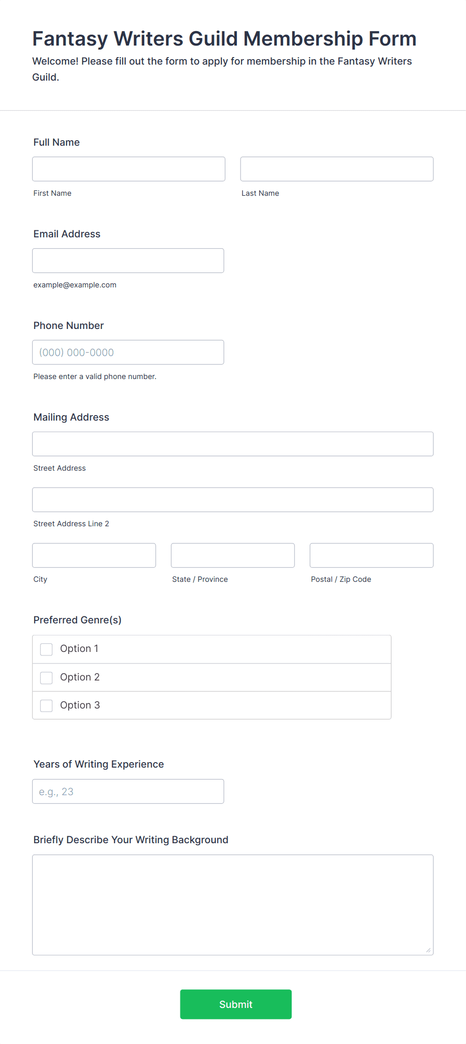The image size is (466, 1044).
Task: Click the Postal / Zip Code field
Action: click(372, 555)
